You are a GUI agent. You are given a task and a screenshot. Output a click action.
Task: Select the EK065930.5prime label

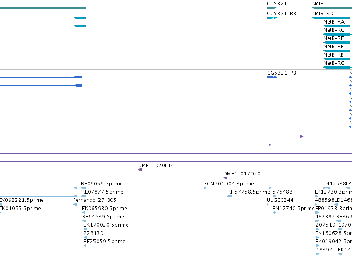click(104, 209)
